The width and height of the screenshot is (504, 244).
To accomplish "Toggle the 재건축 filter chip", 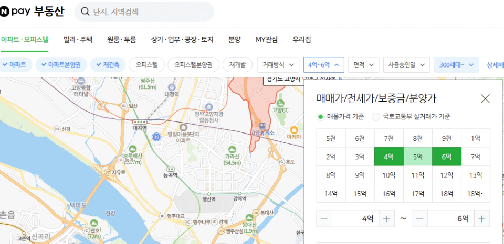I will 108,65.
